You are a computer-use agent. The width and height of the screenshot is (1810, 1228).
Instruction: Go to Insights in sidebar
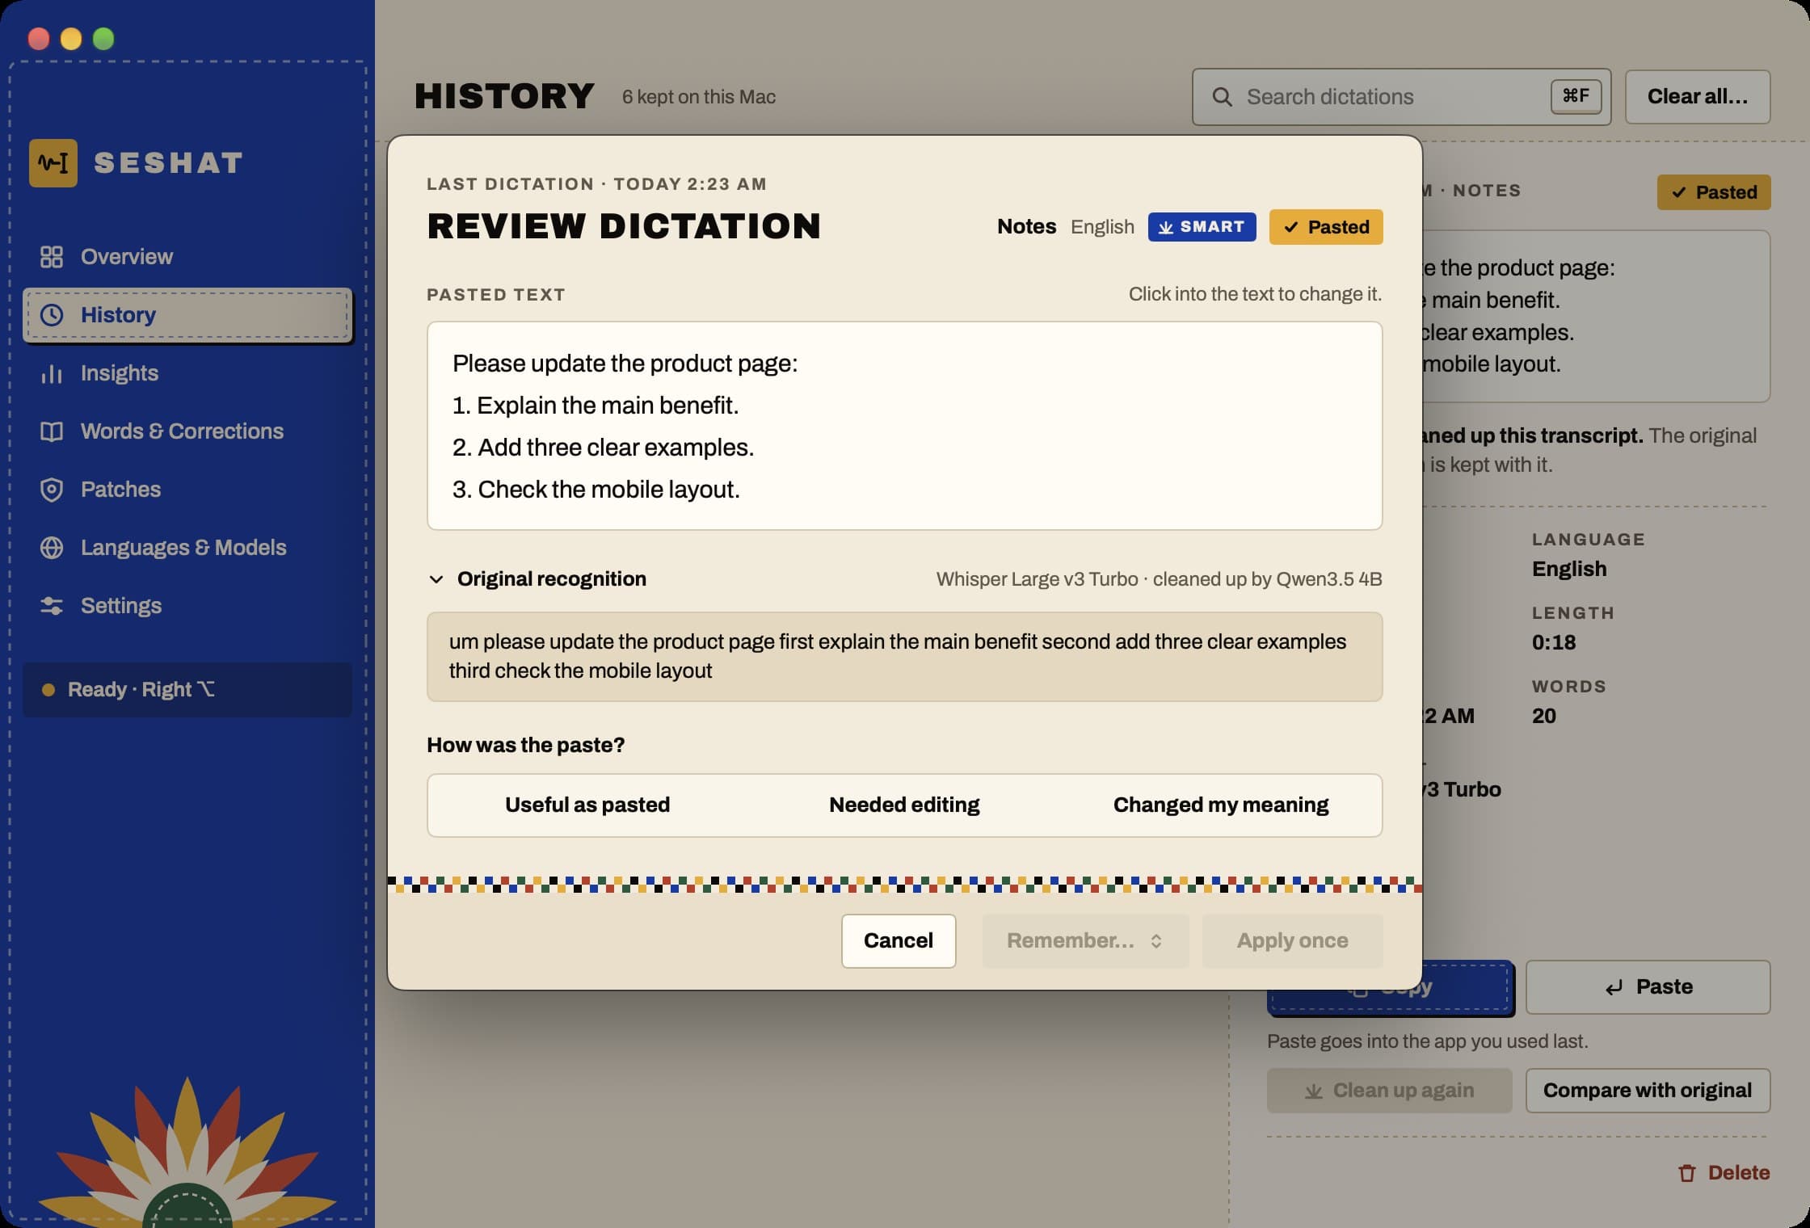click(x=187, y=373)
